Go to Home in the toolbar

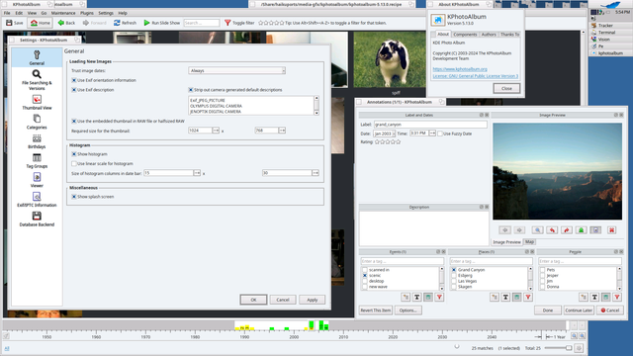[41, 23]
